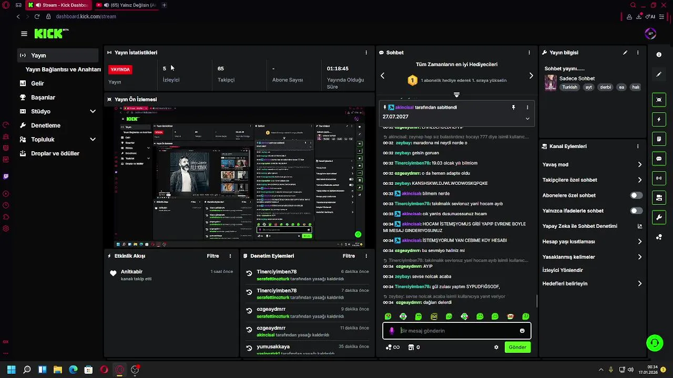Expand Yavaş mod options
Image resolution: width=673 pixels, height=378 pixels.
click(x=640, y=164)
